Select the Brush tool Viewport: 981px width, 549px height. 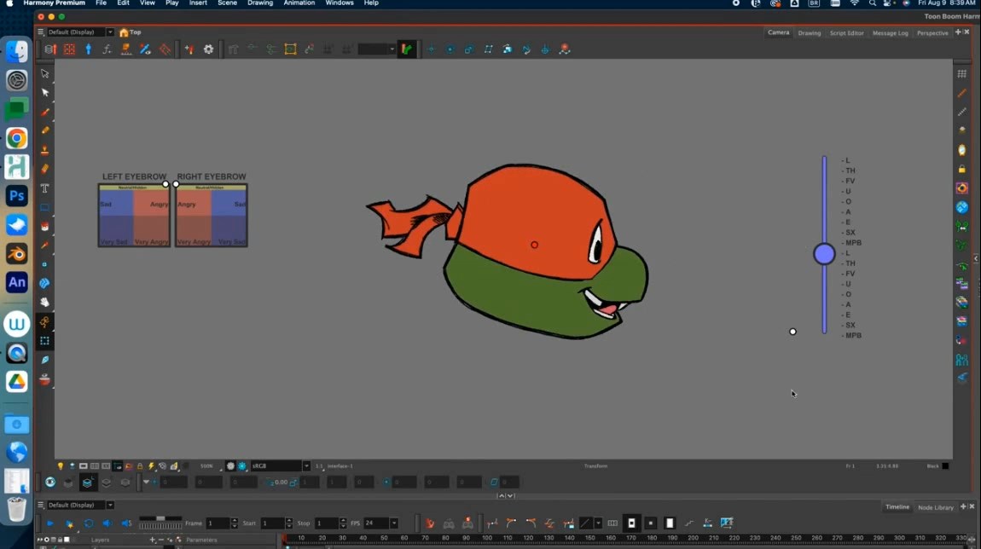[45, 112]
